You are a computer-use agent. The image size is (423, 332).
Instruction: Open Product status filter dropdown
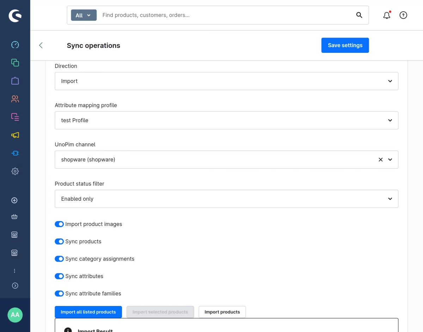226,199
